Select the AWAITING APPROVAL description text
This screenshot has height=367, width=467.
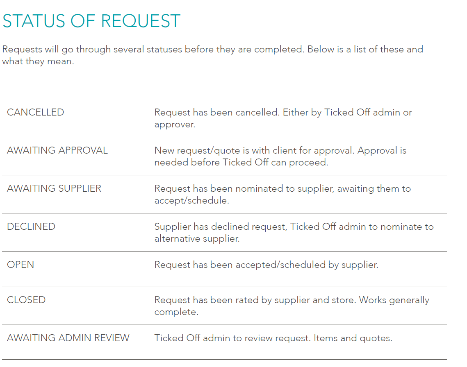click(280, 156)
